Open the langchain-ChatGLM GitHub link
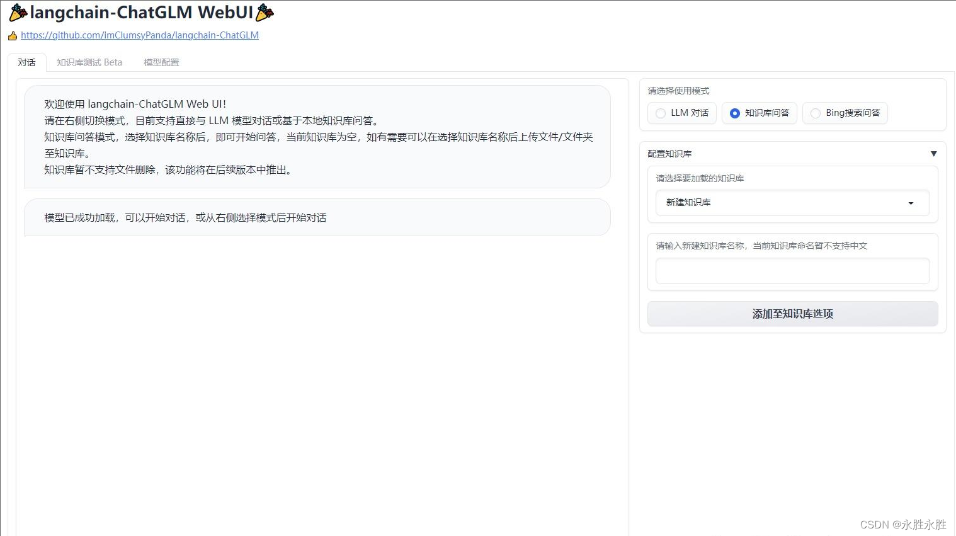 point(140,35)
